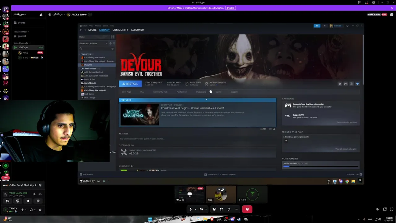Click the Steam game info icon
This screenshot has height=223, width=396.
[351, 84]
